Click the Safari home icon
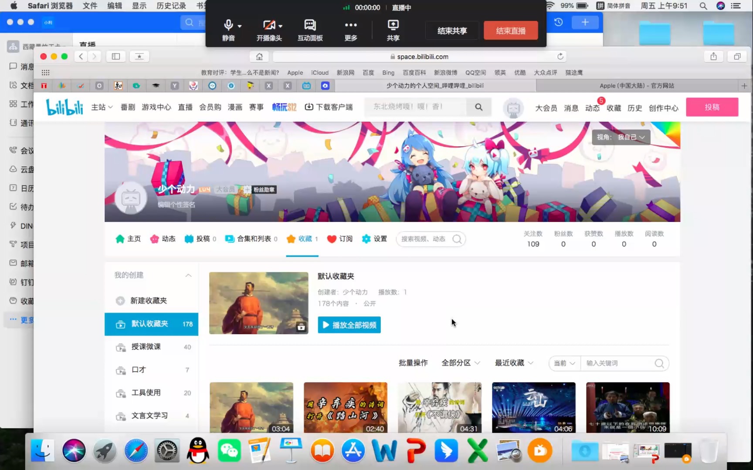The height and width of the screenshot is (470, 753). 259,57
